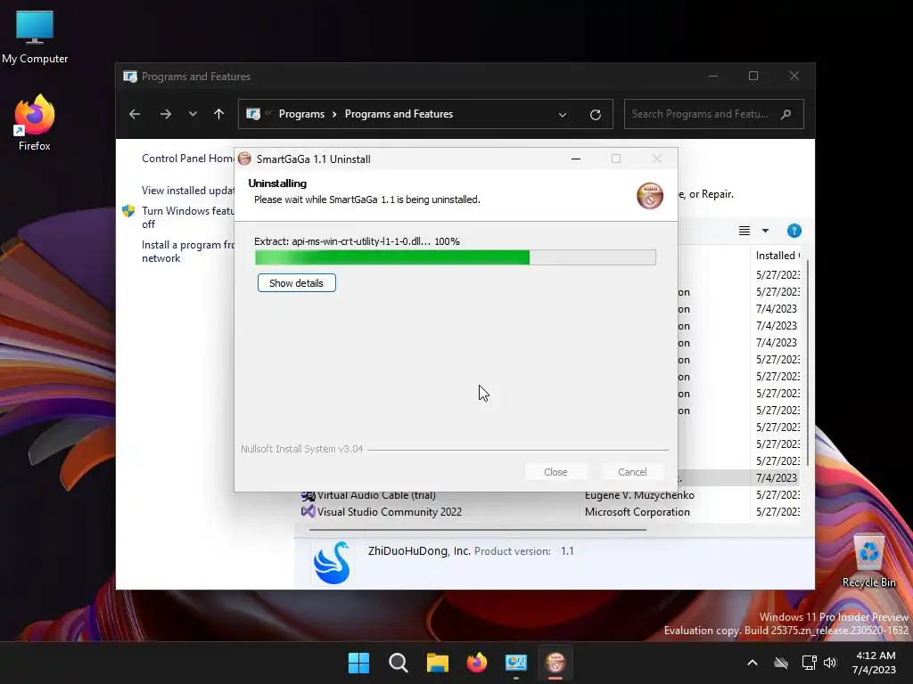Click ZhiDuoHuDong, Inc. in details pane
The width and height of the screenshot is (913, 684).
point(419,550)
